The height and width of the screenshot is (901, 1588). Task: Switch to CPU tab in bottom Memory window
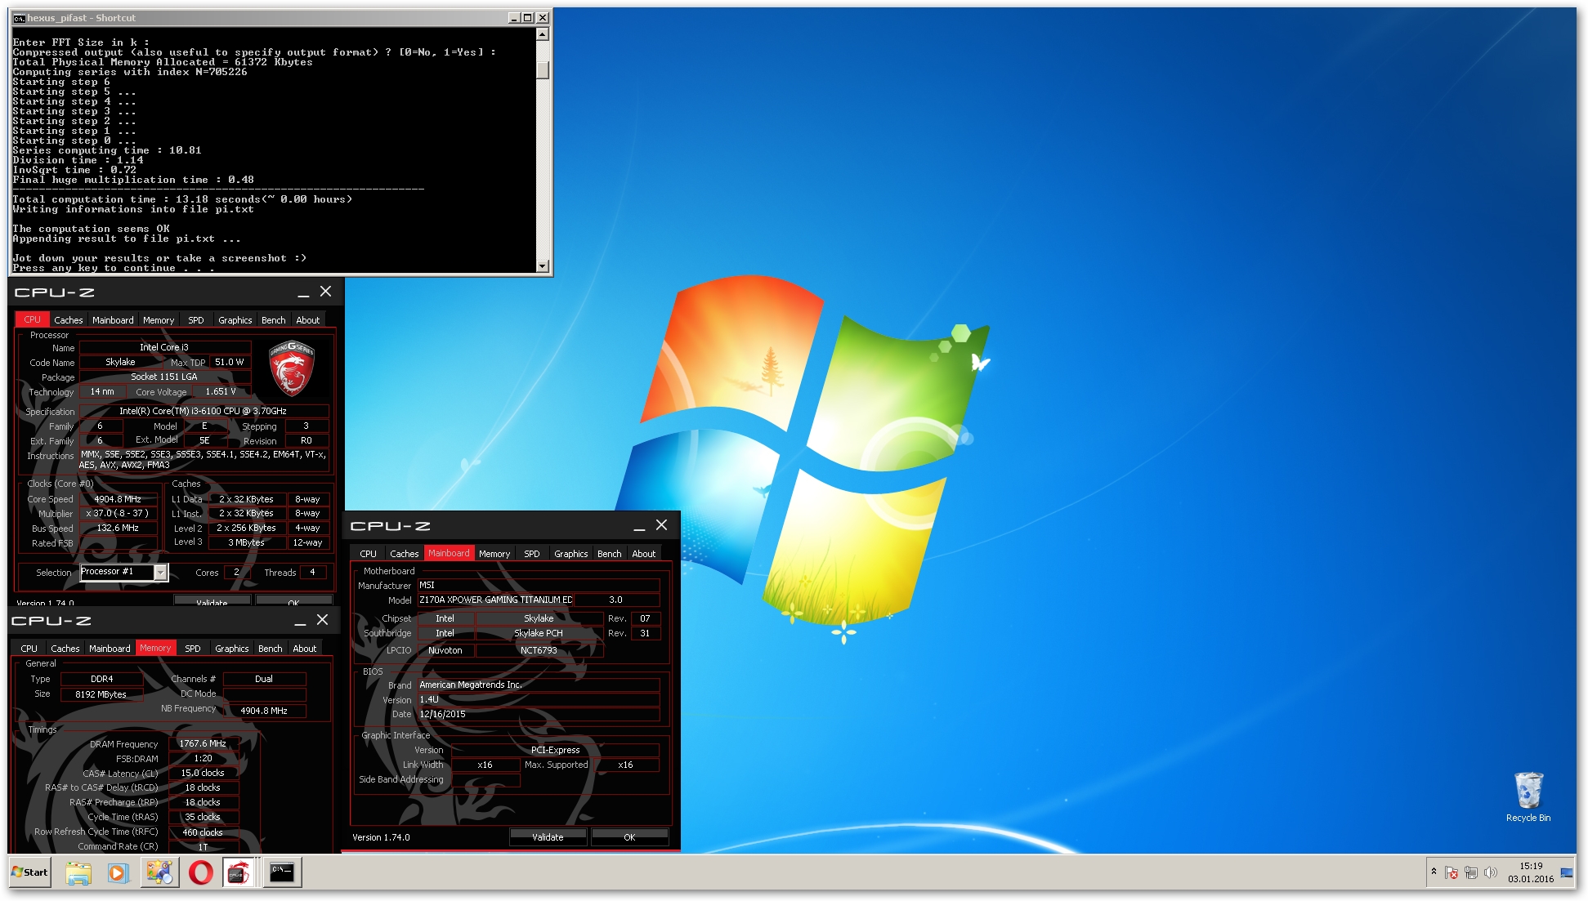click(x=29, y=649)
